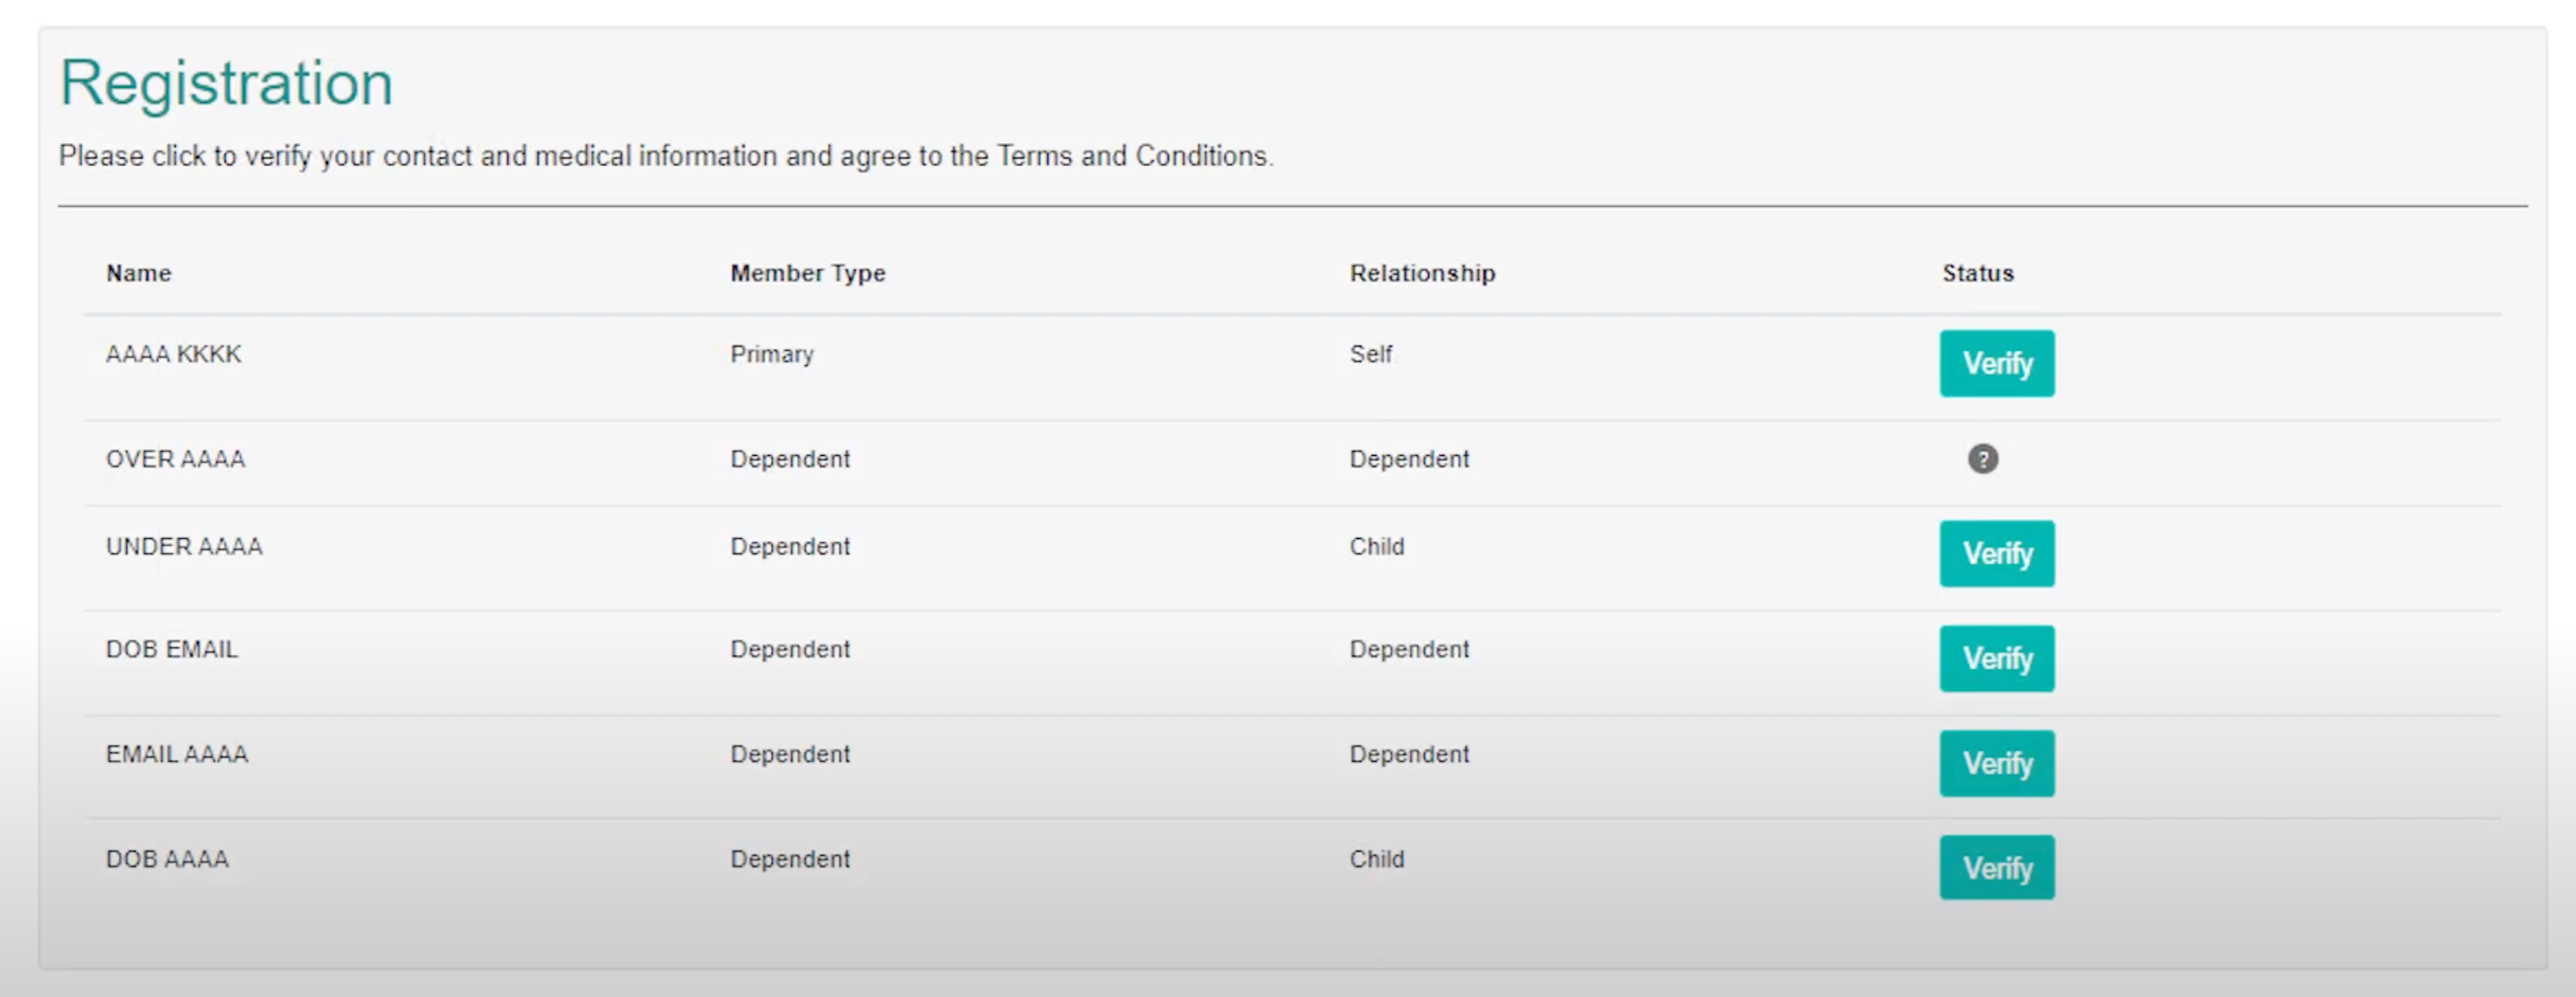Click the Relationship column header
This screenshot has height=997, width=2576.
click(x=1422, y=273)
